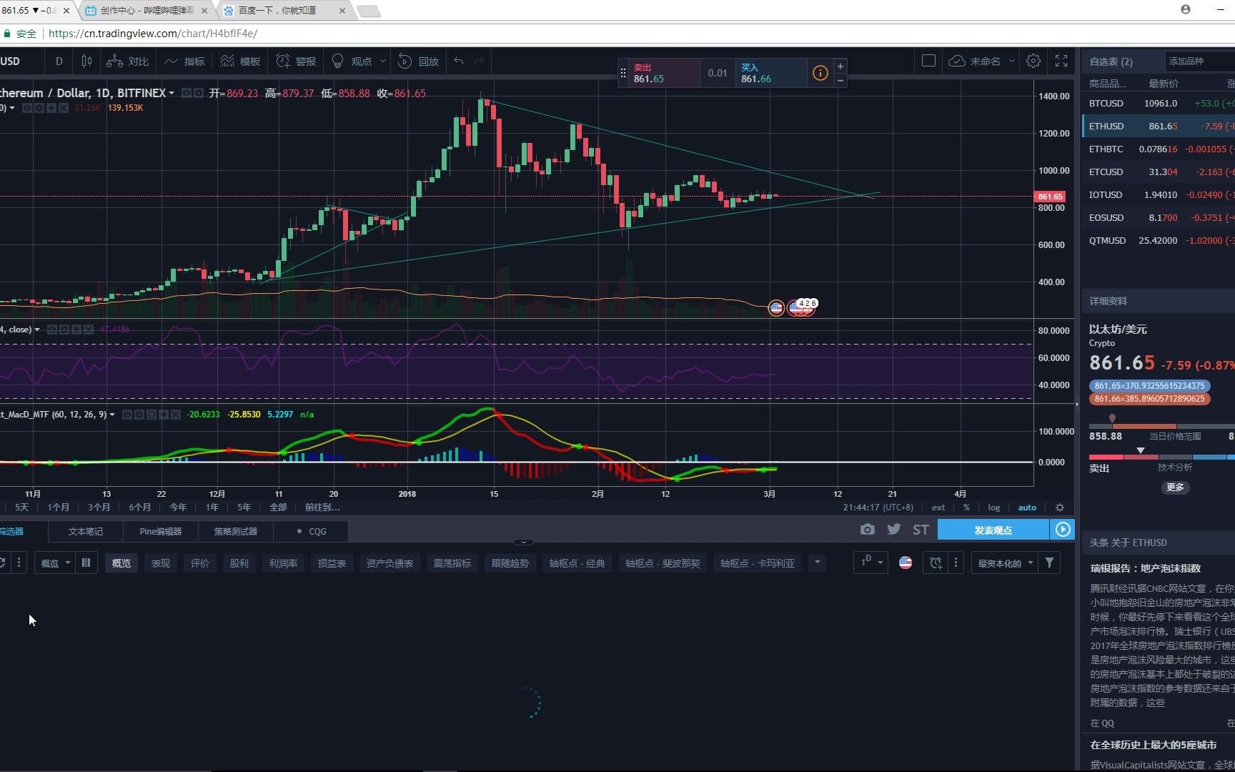This screenshot has width=1235, height=772.
Task: Open the 瑞银报告：地产泡沫指数 headline
Action: (x=1146, y=568)
